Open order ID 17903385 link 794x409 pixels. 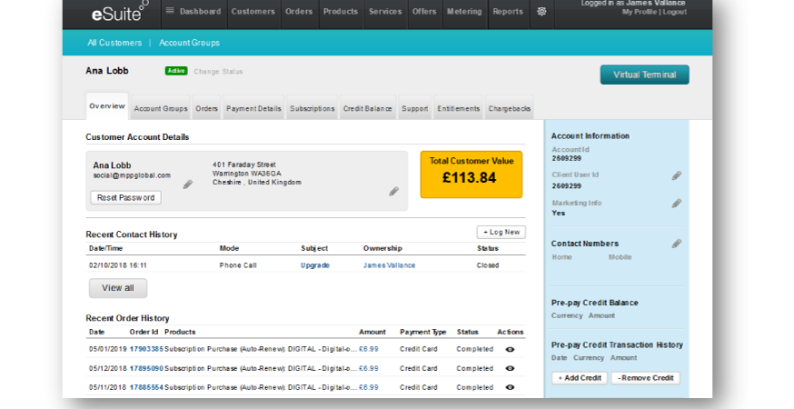click(x=146, y=348)
